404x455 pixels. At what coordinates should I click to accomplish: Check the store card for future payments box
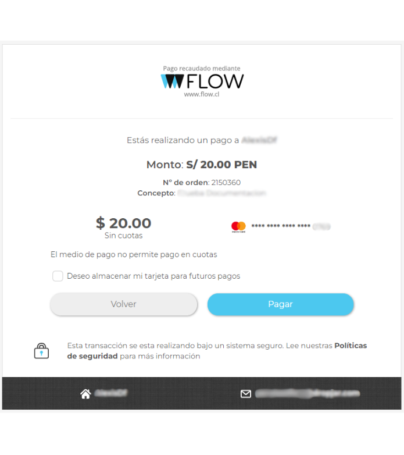(x=58, y=276)
